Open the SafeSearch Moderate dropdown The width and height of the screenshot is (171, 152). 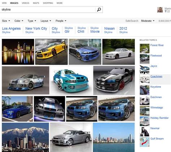(148, 21)
